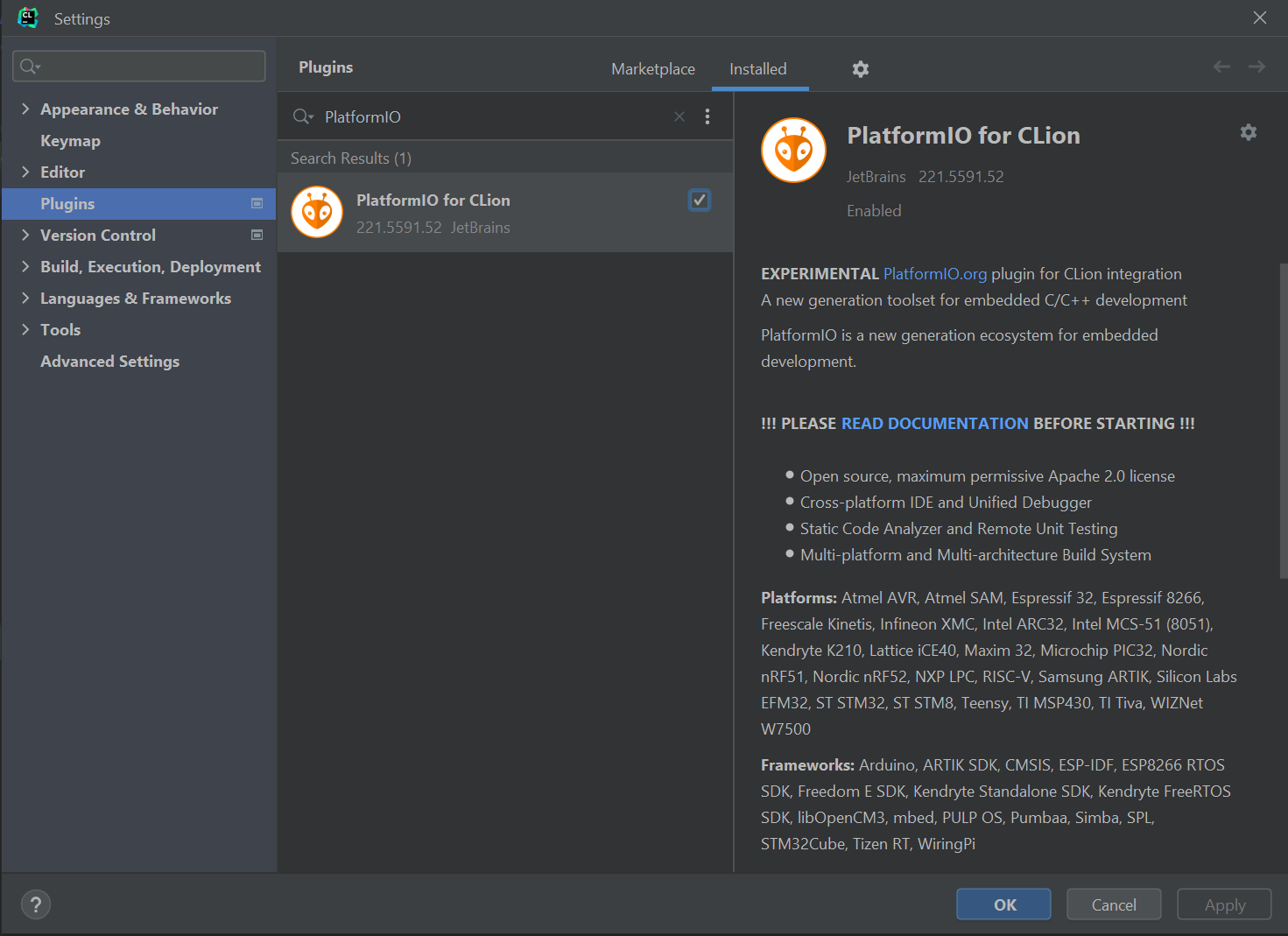Viewport: 1288px width, 936px height.
Task: Open help with question mark button
Action: (x=36, y=904)
